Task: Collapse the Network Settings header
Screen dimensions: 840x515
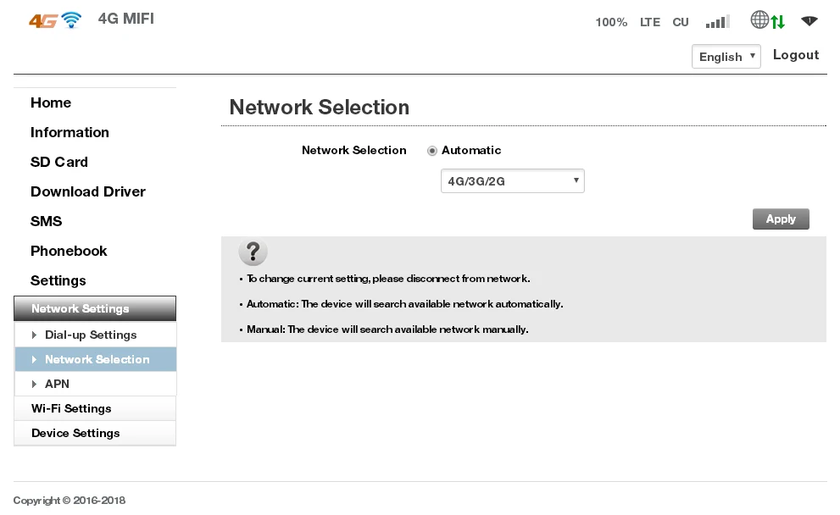Action: [95, 308]
